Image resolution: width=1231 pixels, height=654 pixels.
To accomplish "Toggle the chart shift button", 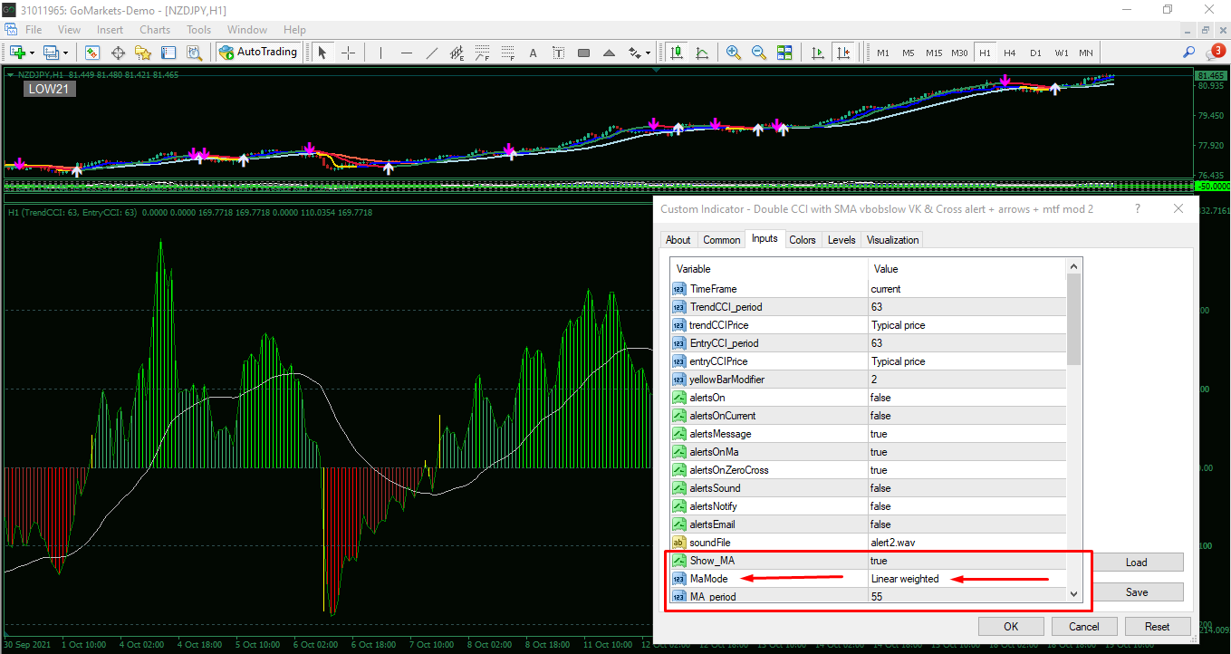I will (843, 53).
